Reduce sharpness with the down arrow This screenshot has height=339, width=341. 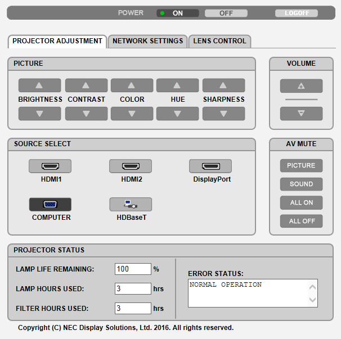(x=223, y=114)
